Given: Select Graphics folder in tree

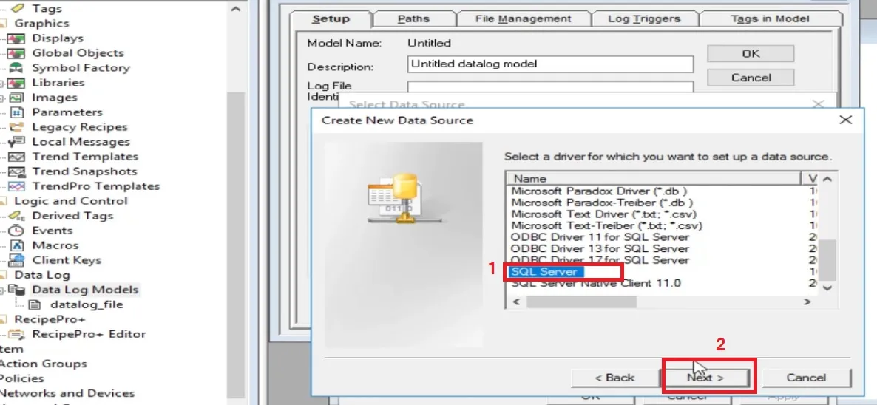Looking at the screenshot, I should pyautogui.click(x=41, y=24).
